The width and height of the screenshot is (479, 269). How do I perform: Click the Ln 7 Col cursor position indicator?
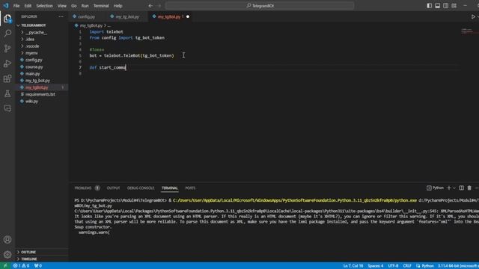[x=353, y=266]
